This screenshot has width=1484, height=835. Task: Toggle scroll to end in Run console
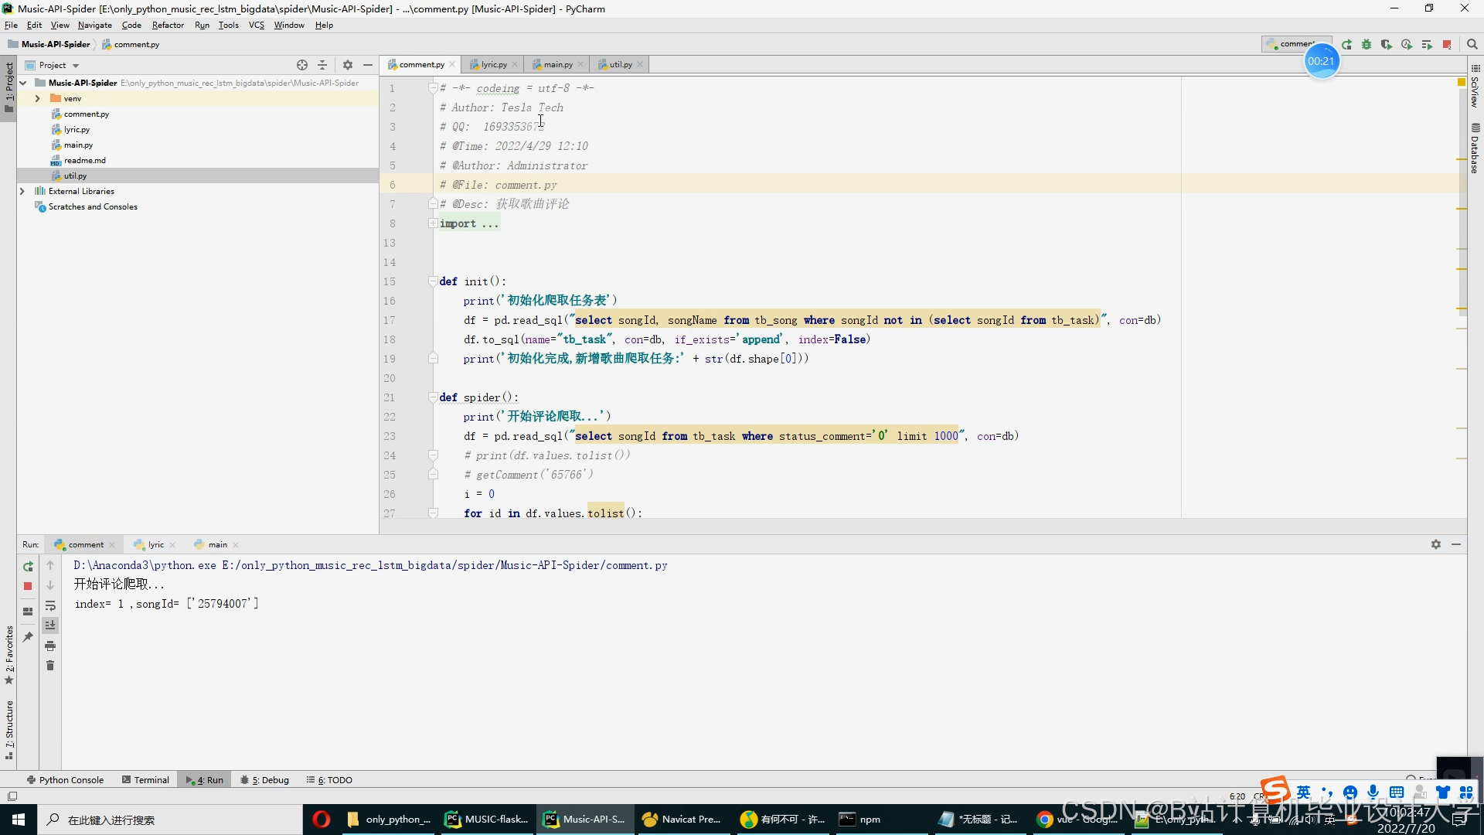click(50, 625)
